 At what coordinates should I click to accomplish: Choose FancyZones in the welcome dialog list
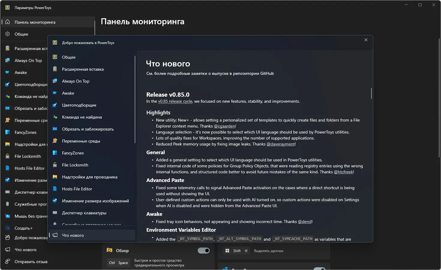pos(92,153)
